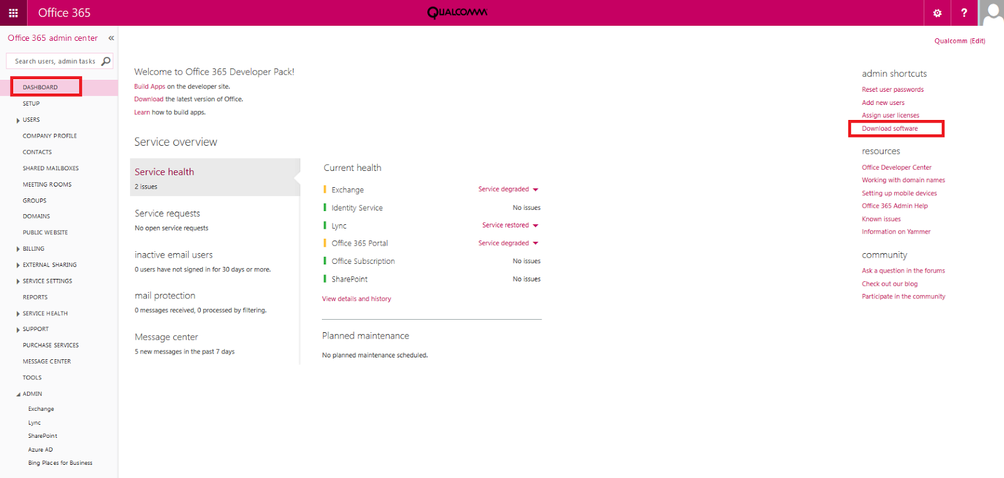
Task: Click Add new users shortcut
Action: [x=884, y=103]
